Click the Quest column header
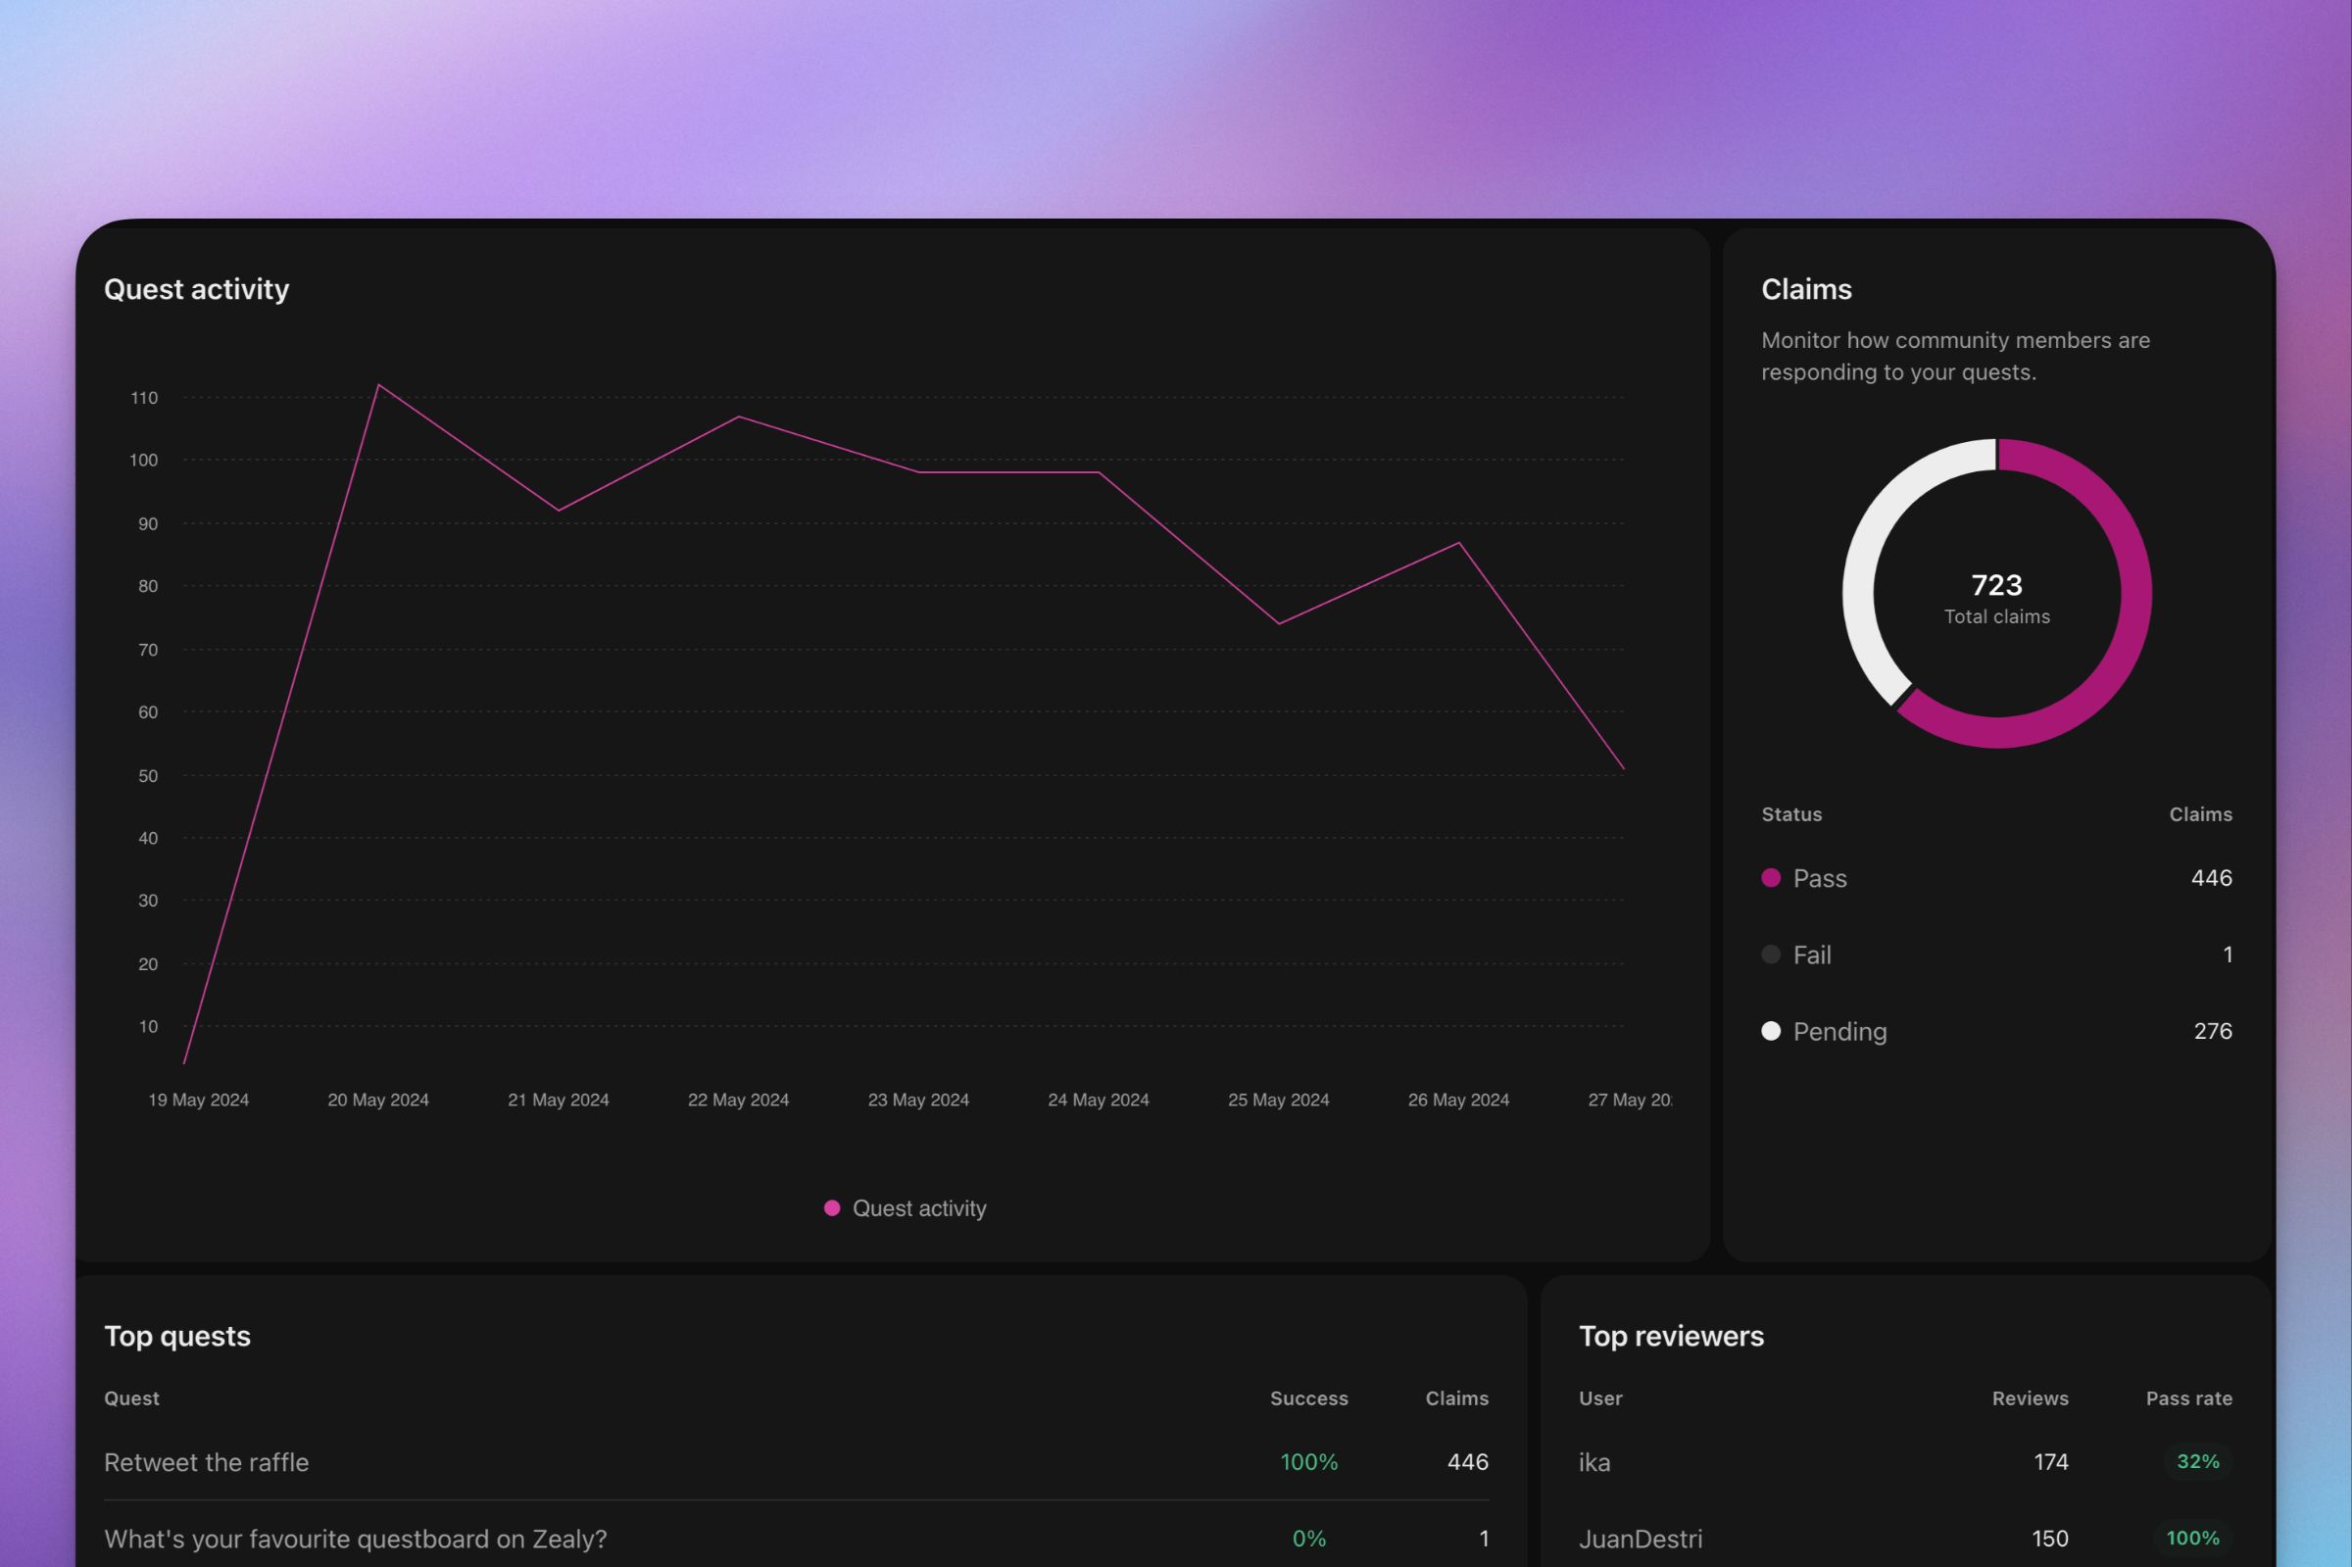Viewport: 2352px width, 1567px height. [132, 1398]
